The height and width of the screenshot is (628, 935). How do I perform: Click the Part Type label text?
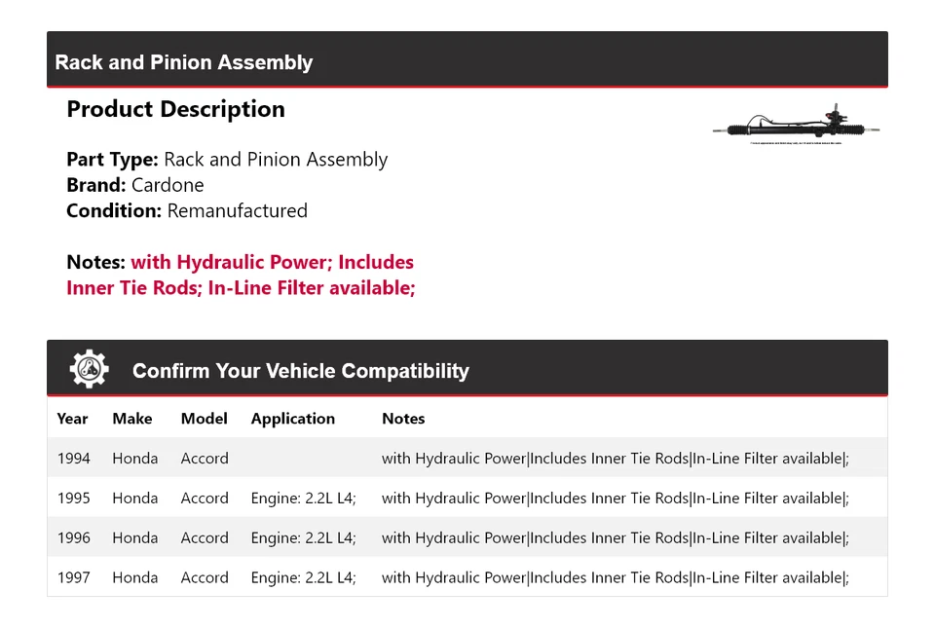112,160
